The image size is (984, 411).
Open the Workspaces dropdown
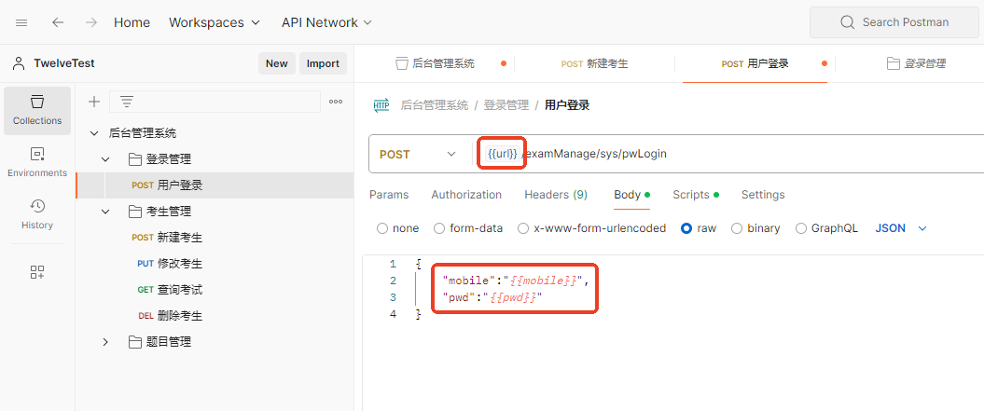coord(215,22)
